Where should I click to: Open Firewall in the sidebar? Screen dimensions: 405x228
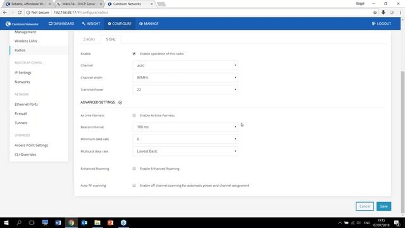point(21,113)
